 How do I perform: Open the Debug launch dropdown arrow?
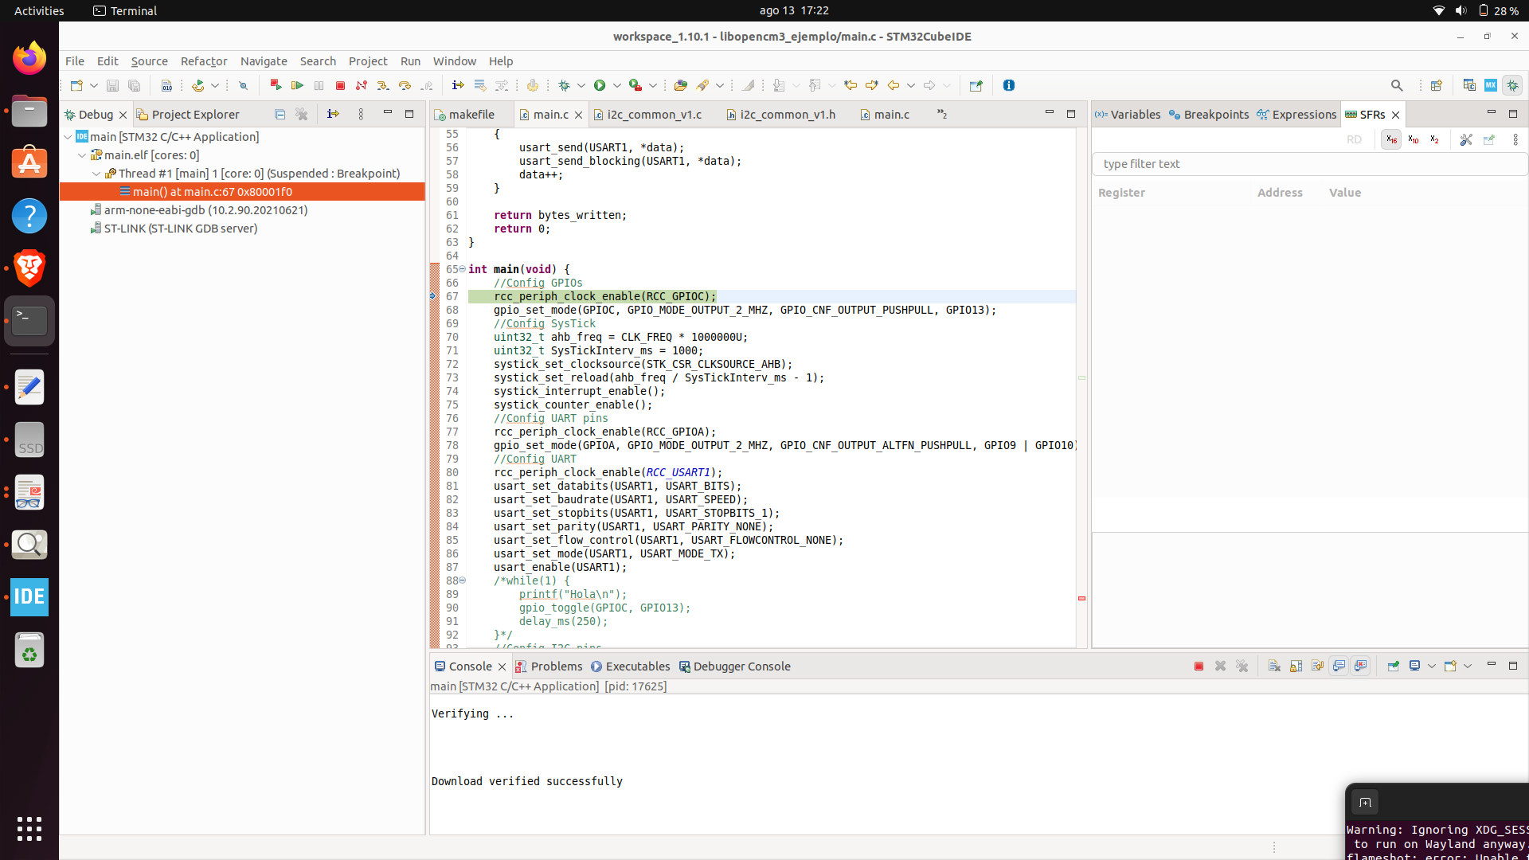point(582,85)
